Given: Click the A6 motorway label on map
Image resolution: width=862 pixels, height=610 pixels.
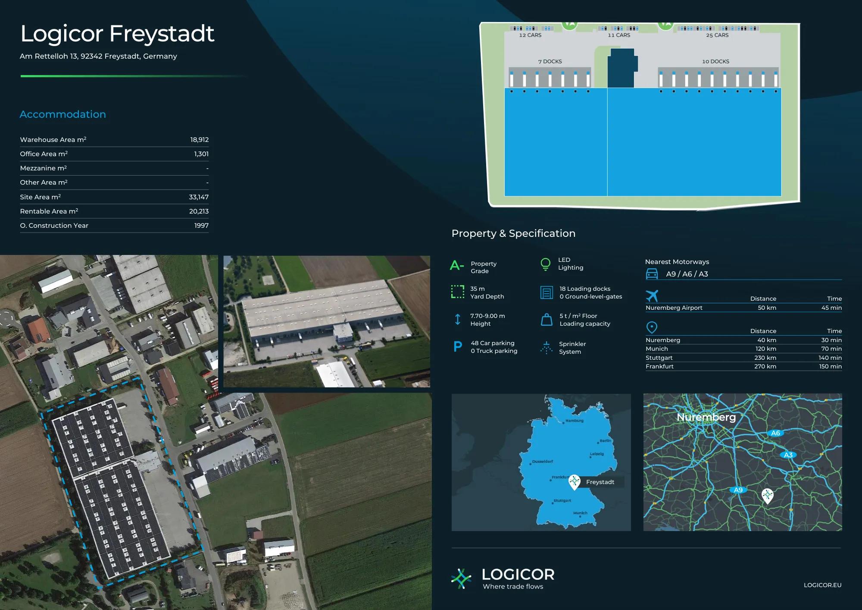Looking at the screenshot, I should point(775,433).
